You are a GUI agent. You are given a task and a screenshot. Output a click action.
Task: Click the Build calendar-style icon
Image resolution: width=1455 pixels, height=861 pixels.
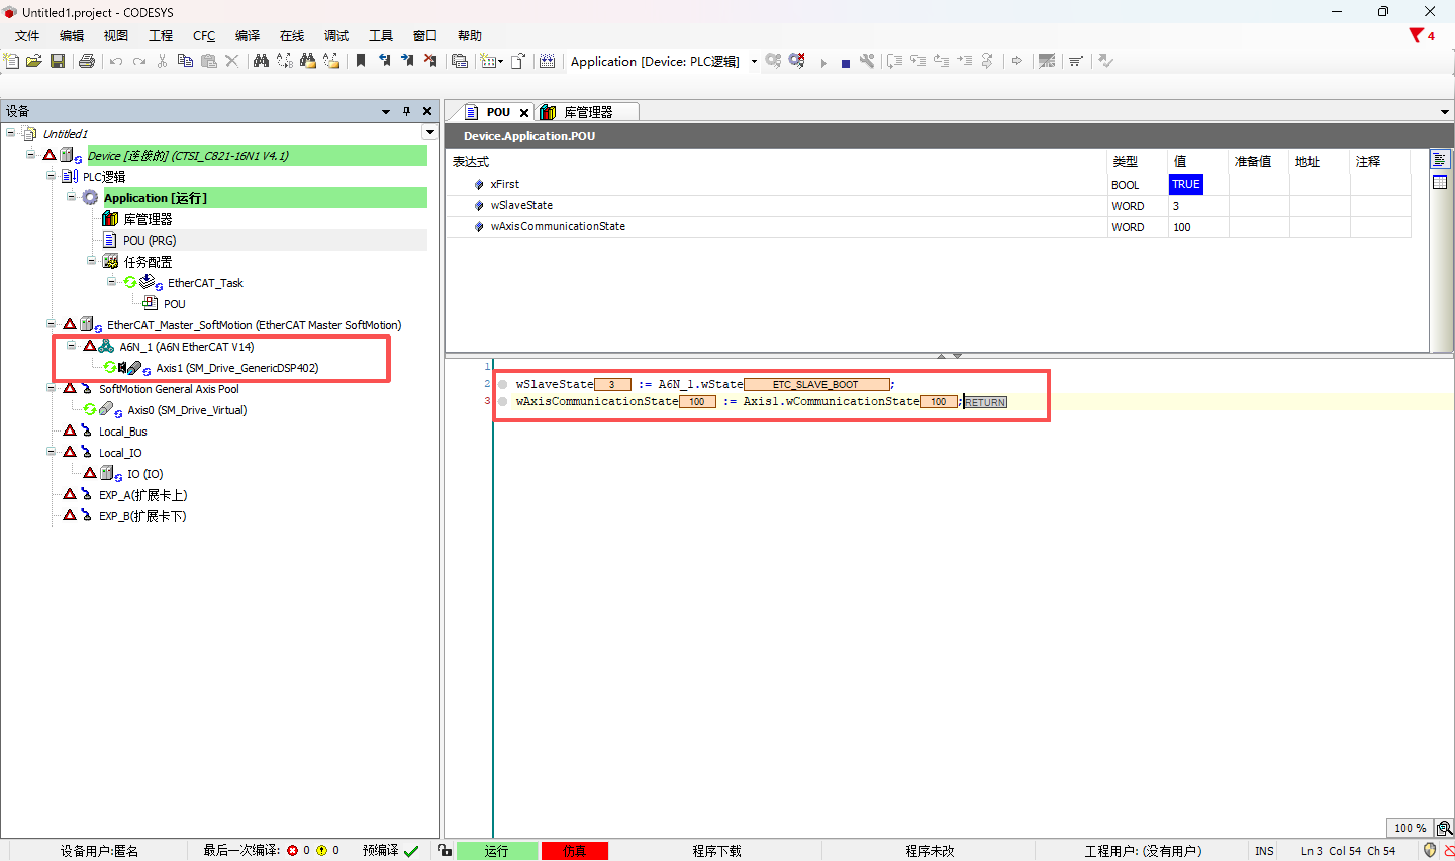coord(547,61)
